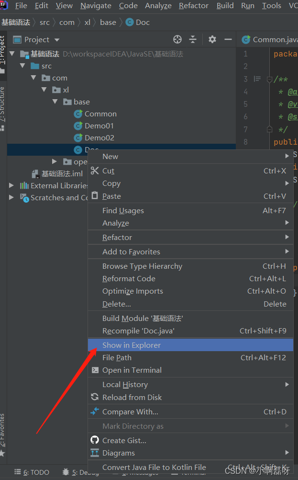Open the File menu
The image size is (298, 480).
(21, 6)
